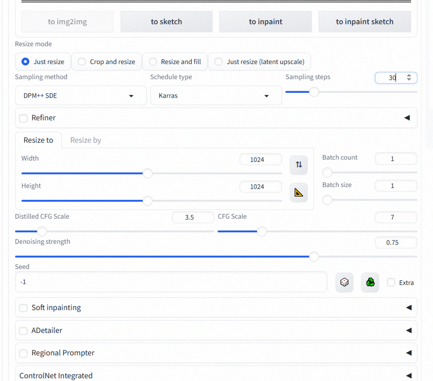Switch to the Resize to tab
433x381 pixels.
(38, 140)
